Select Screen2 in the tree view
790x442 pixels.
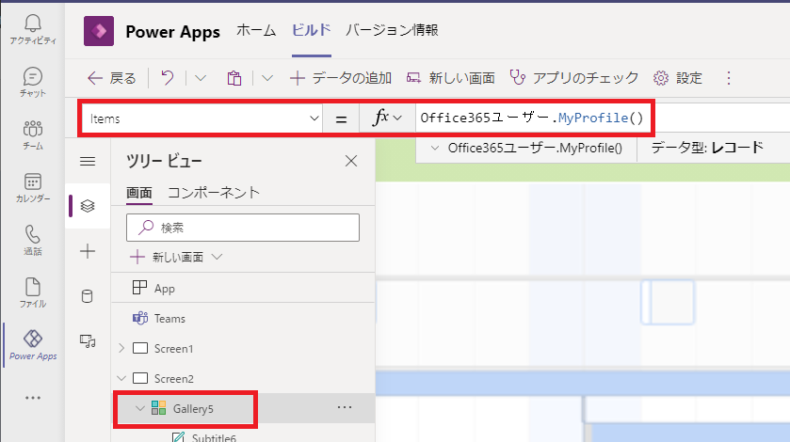pos(173,379)
